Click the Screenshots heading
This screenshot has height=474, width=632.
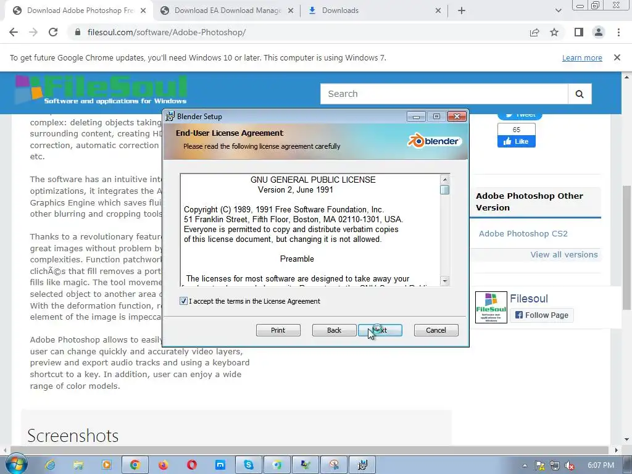click(x=73, y=436)
